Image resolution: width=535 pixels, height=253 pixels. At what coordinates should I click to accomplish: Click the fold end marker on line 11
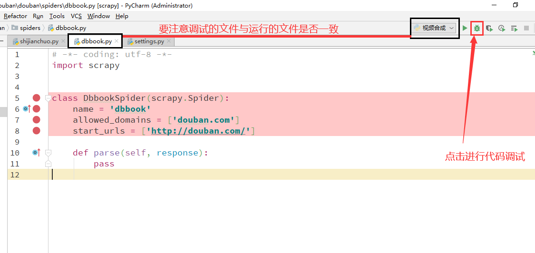coord(48,164)
